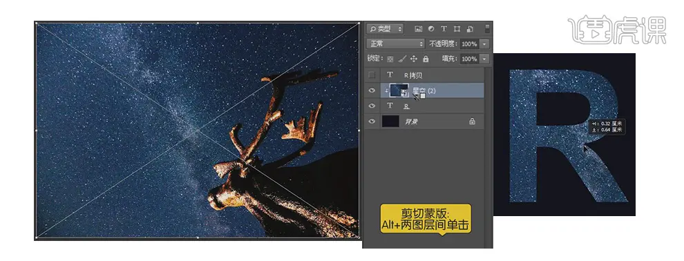The image size is (684, 261).
Task: Lock position move icon
Action: (x=414, y=59)
